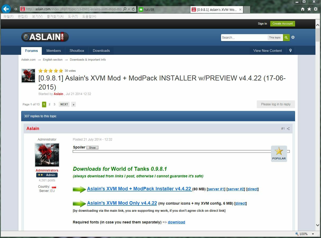321x238 pixels.
Task: Open Aslain's XVM Mod + ModPack Installer v4.4.22 link
Action: (139, 189)
